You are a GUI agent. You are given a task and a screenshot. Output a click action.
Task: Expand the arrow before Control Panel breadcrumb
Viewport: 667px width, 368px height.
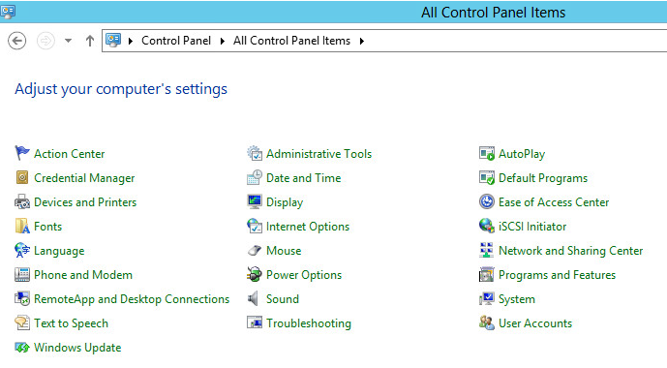tap(131, 41)
